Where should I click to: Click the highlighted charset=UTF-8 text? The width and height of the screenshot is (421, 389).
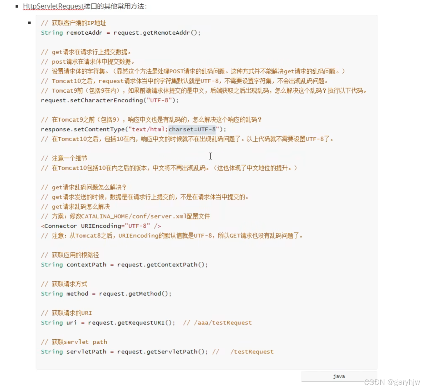192,129
